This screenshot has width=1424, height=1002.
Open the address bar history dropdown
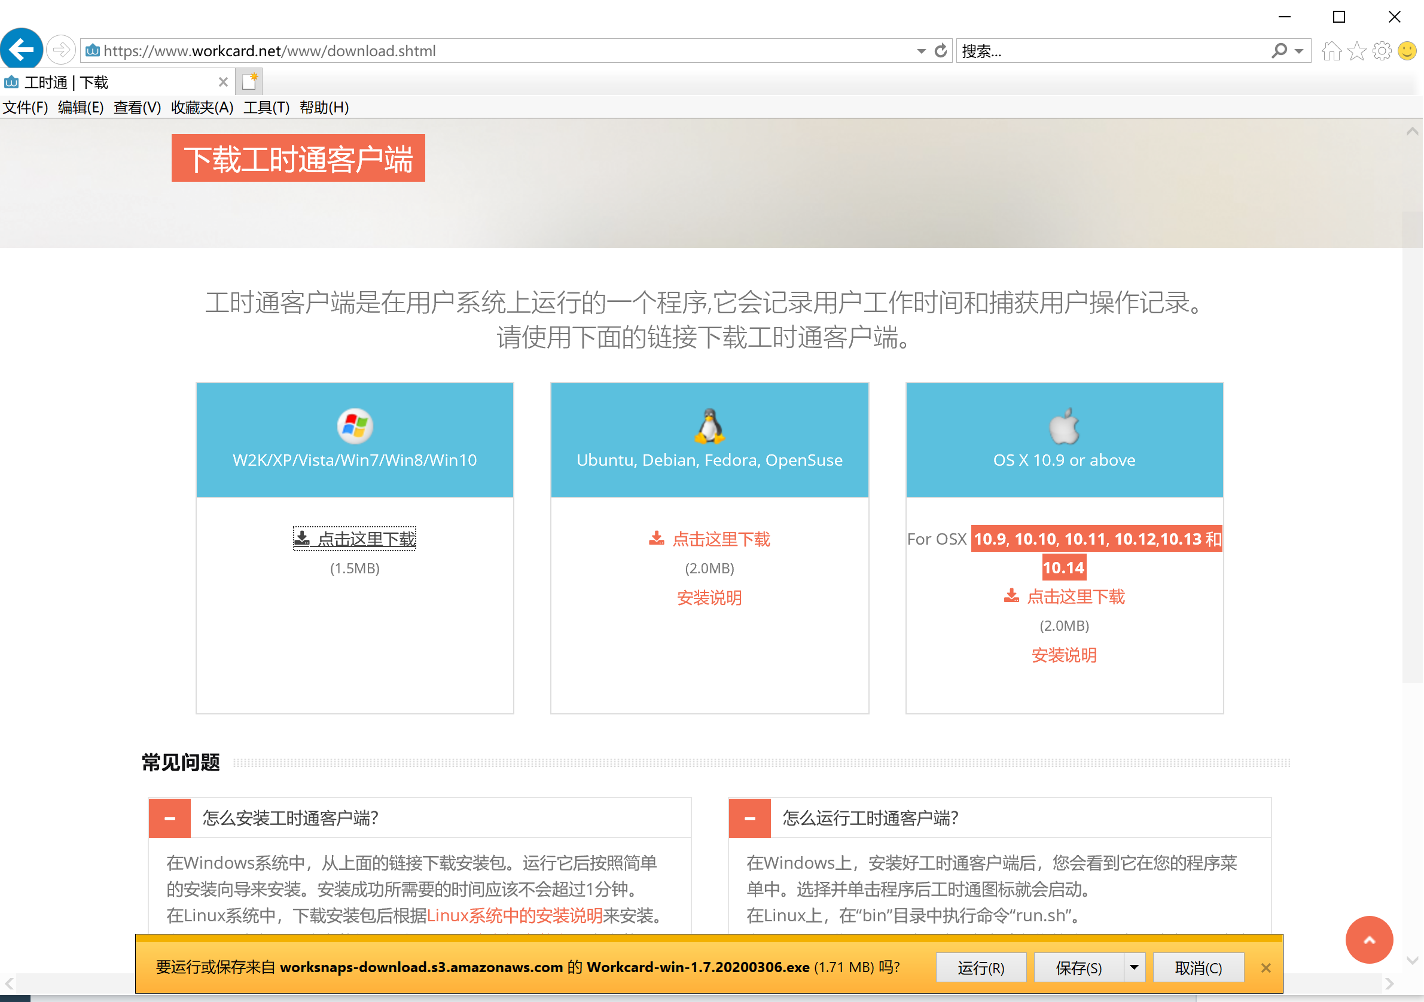pyautogui.click(x=921, y=51)
